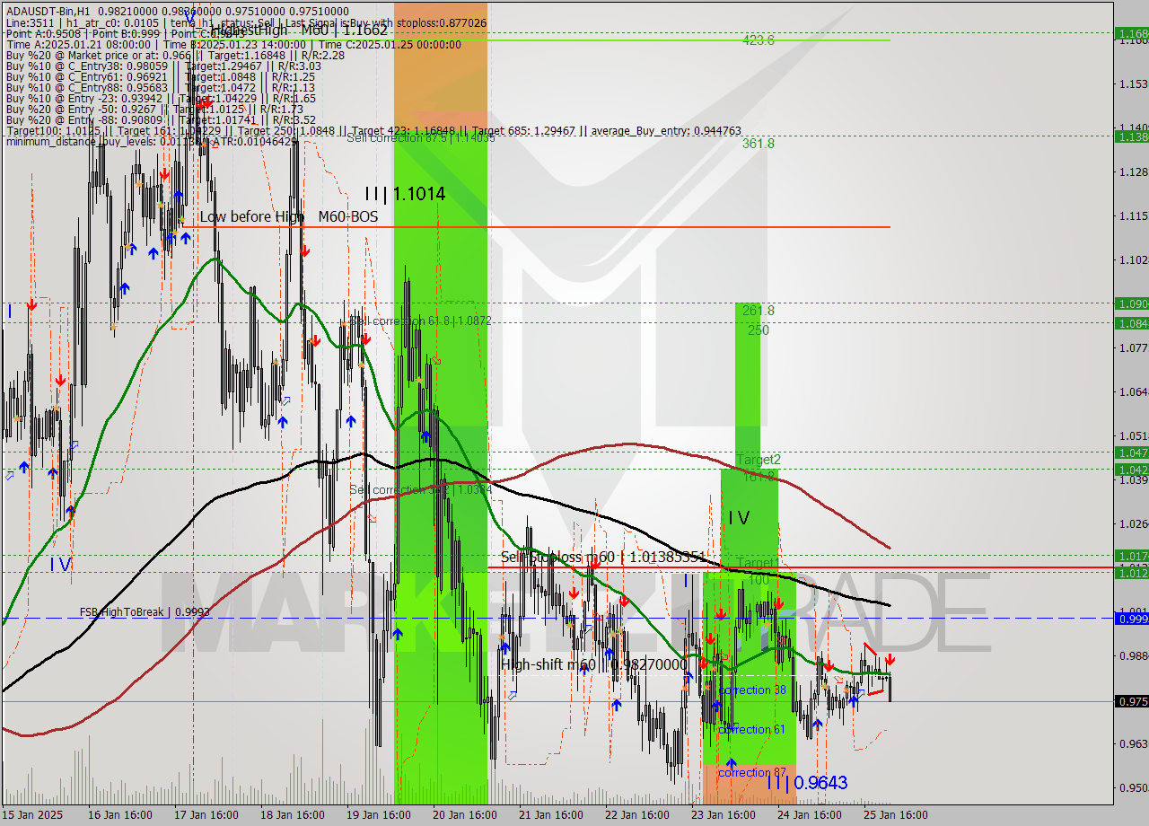The width and height of the screenshot is (1149, 826).
Task: Click the 1.026 price axis value
Action: [x=1132, y=524]
